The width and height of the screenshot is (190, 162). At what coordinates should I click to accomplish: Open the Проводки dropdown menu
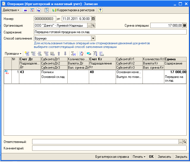13,54
